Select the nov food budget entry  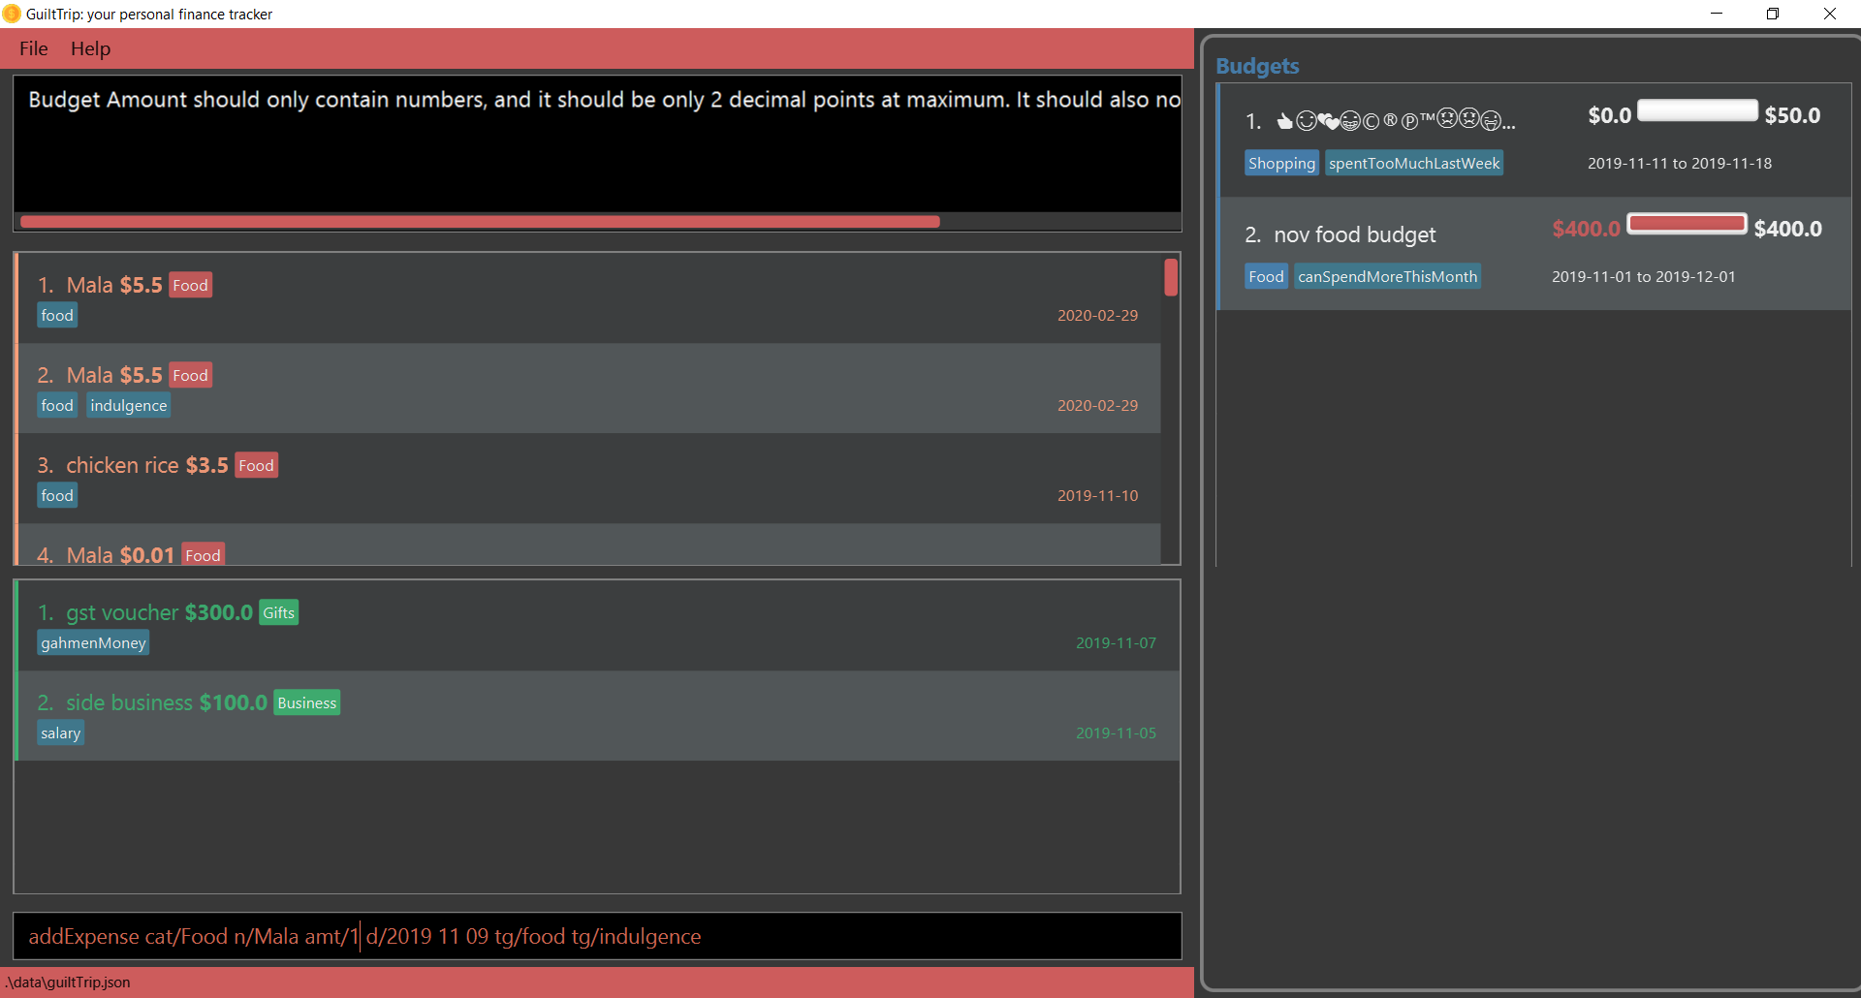tap(1534, 254)
